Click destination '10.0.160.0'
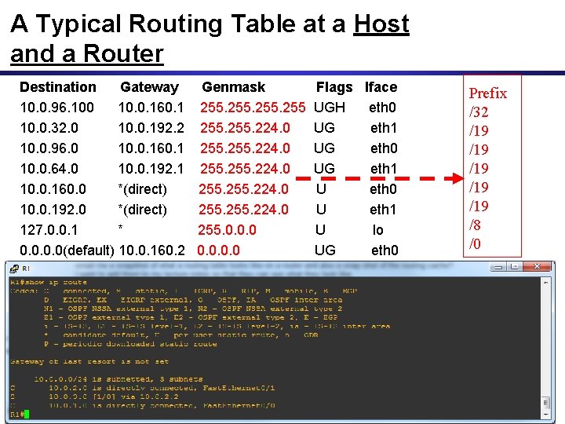 pyautogui.click(x=53, y=189)
